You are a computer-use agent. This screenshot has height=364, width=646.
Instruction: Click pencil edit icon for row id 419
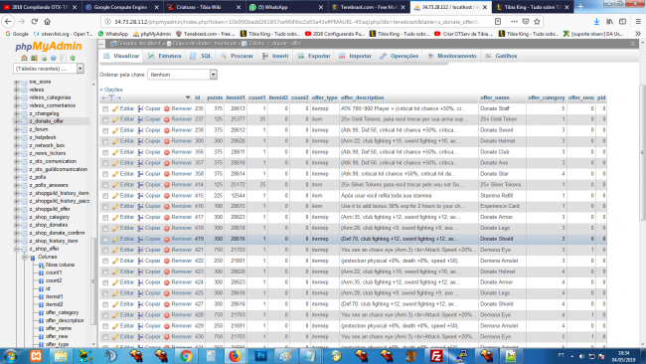[115, 239]
